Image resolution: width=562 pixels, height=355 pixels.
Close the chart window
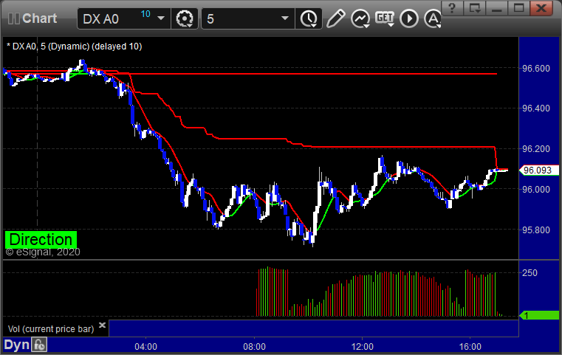tap(541, 7)
